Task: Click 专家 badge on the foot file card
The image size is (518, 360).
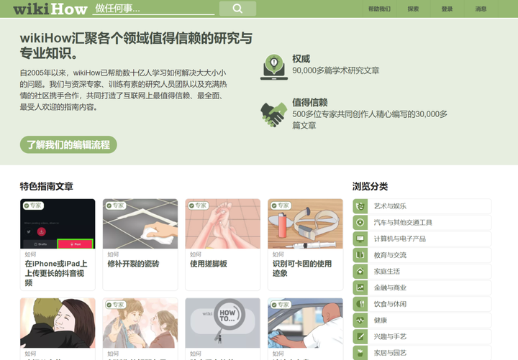Action: click(199, 206)
